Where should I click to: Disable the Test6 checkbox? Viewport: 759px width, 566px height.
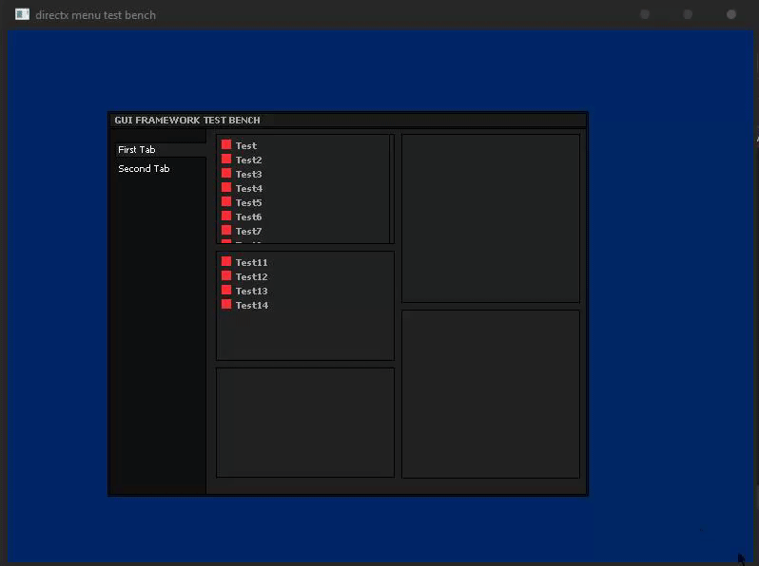point(226,217)
